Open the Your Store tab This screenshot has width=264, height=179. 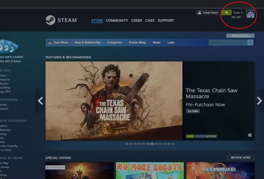pyautogui.click(x=58, y=43)
